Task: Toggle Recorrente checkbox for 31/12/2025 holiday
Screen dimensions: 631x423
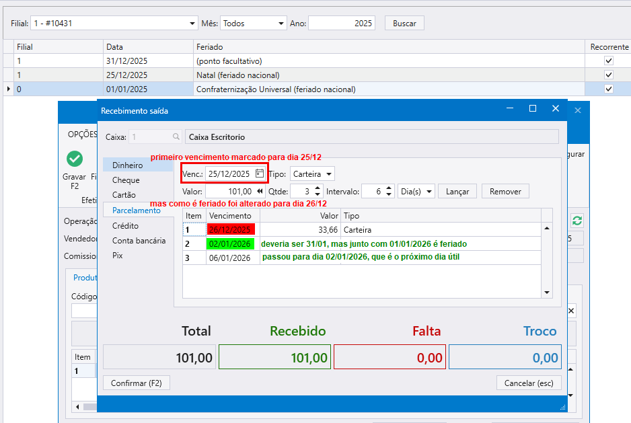Action: (609, 61)
